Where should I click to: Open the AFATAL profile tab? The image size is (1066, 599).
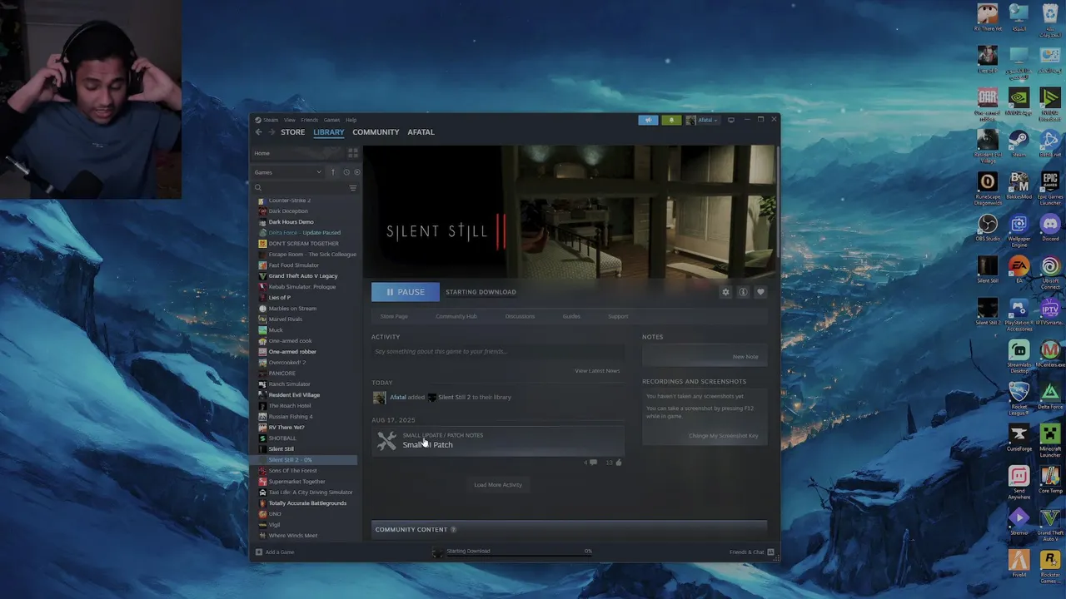(421, 132)
